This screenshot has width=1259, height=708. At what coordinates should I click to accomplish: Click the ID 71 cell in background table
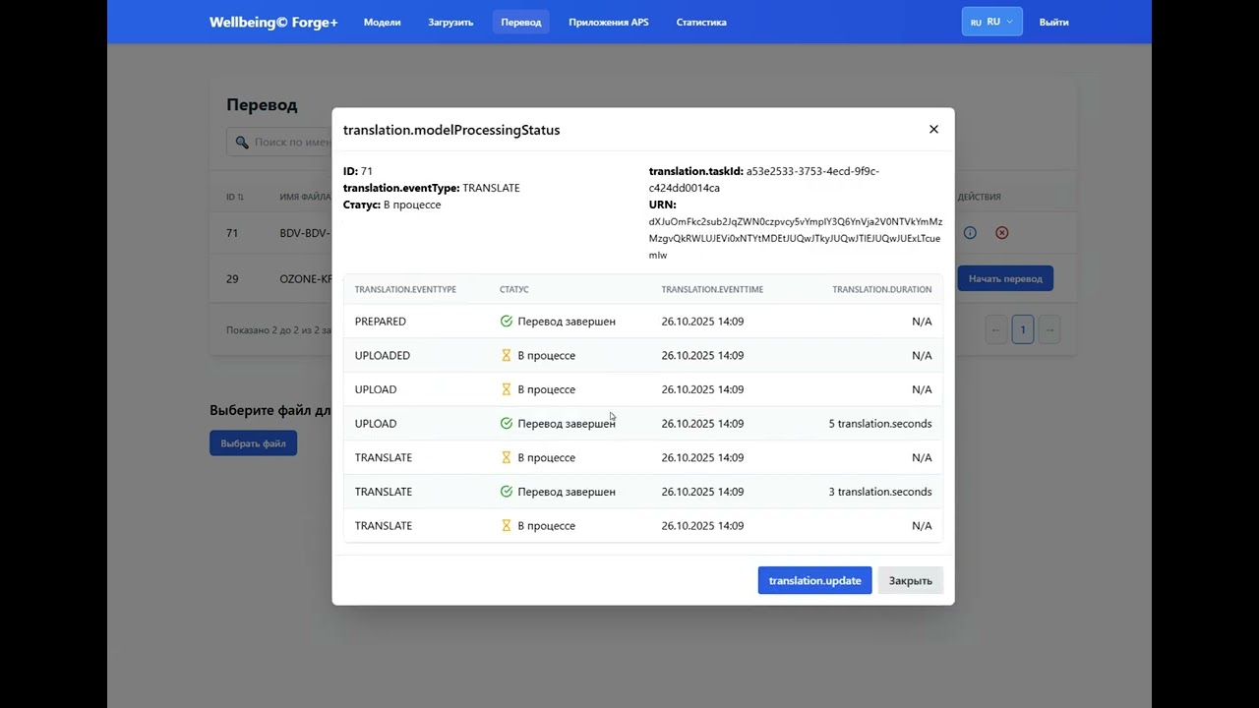(x=232, y=233)
